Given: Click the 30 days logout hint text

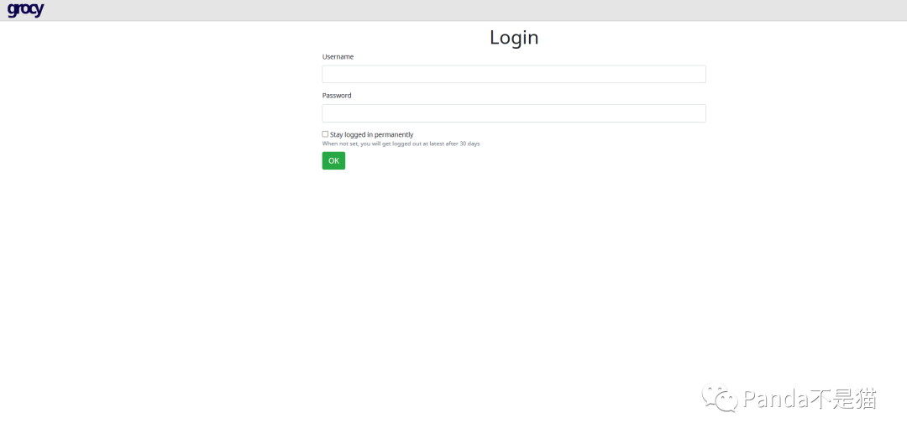Looking at the screenshot, I should click(x=401, y=144).
